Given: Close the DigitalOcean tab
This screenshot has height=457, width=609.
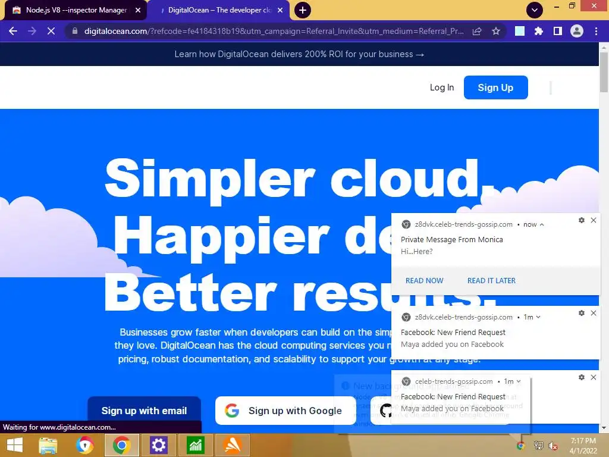Looking at the screenshot, I should pos(280,10).
